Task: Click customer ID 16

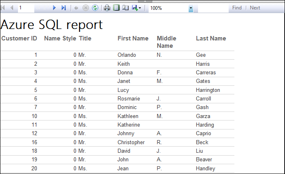Action: click(x=34, y=142)
